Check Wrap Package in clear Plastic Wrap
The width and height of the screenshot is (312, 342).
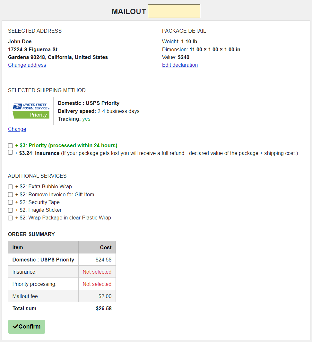click(10, 218)
